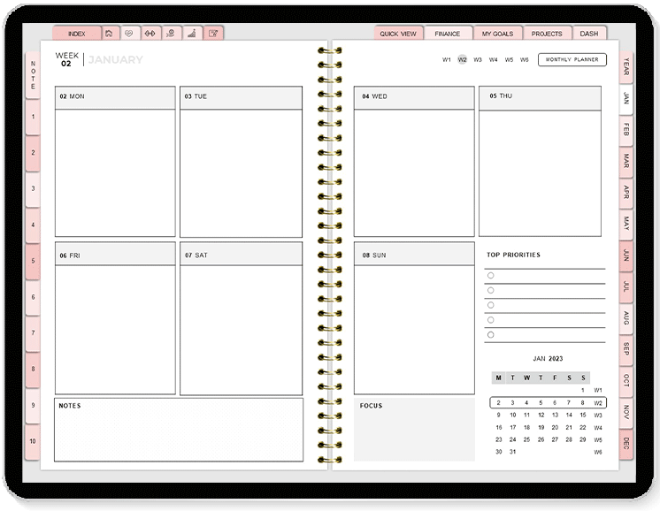Open the hand-with-coin savings tab

[171, 34]
